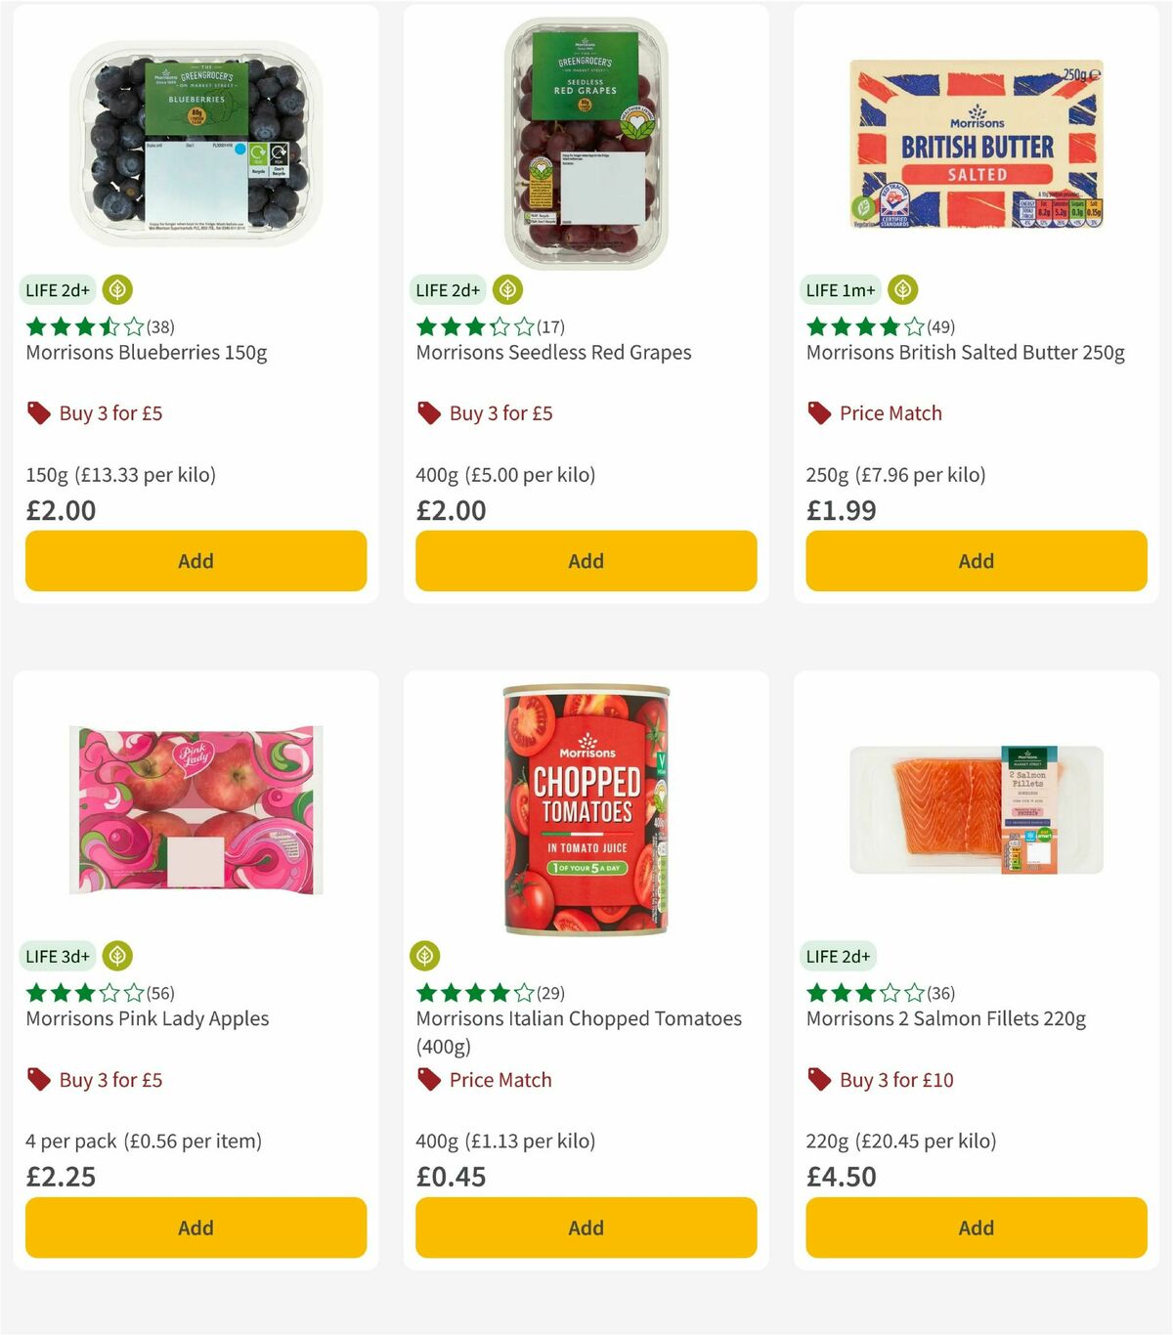
Task: Add Pink Lady Apples to basket
Action: tap(195, 1227)
